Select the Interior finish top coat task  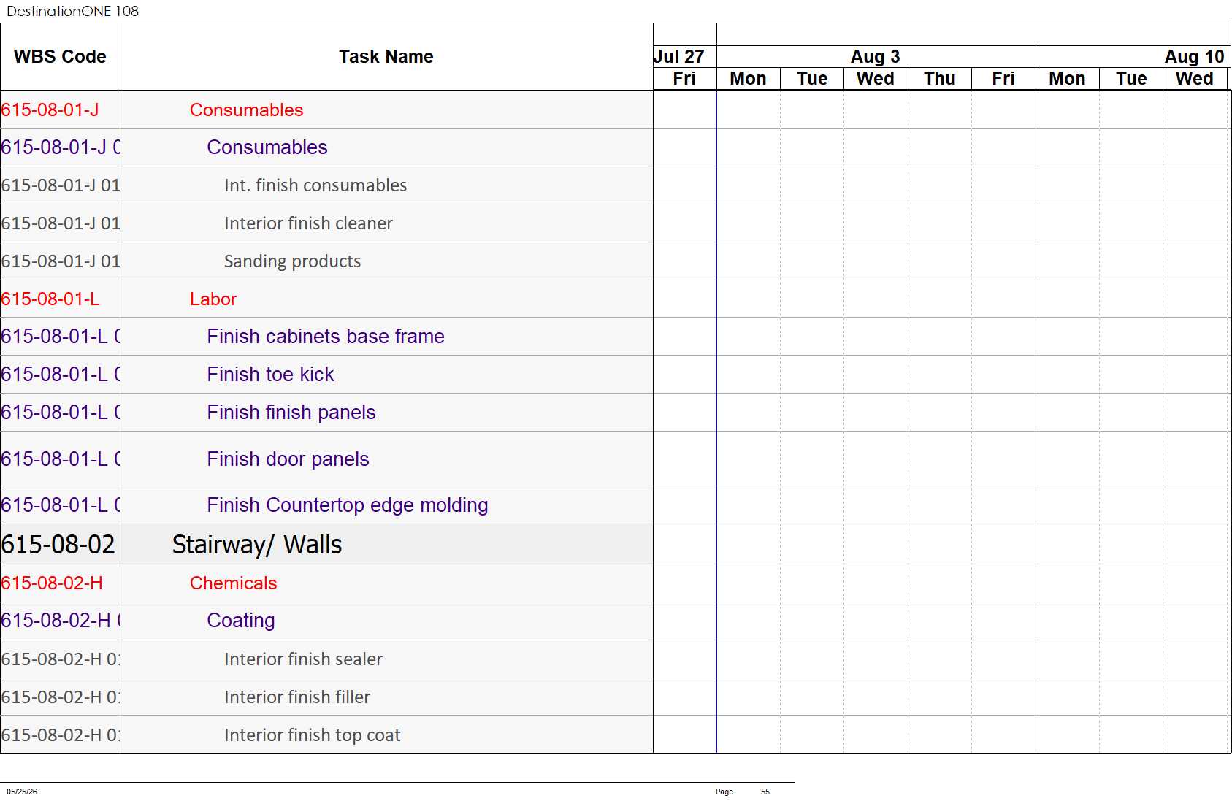(312, 735)
